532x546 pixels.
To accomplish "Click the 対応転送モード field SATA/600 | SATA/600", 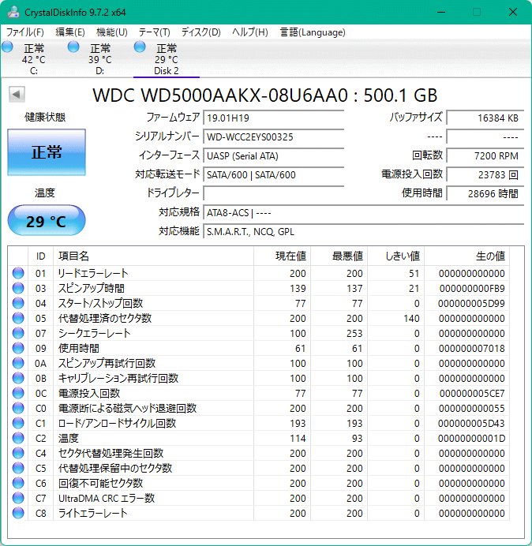I will click(273, 174).
